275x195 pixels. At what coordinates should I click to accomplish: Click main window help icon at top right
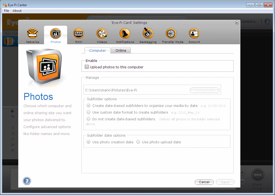coord(267,21)
